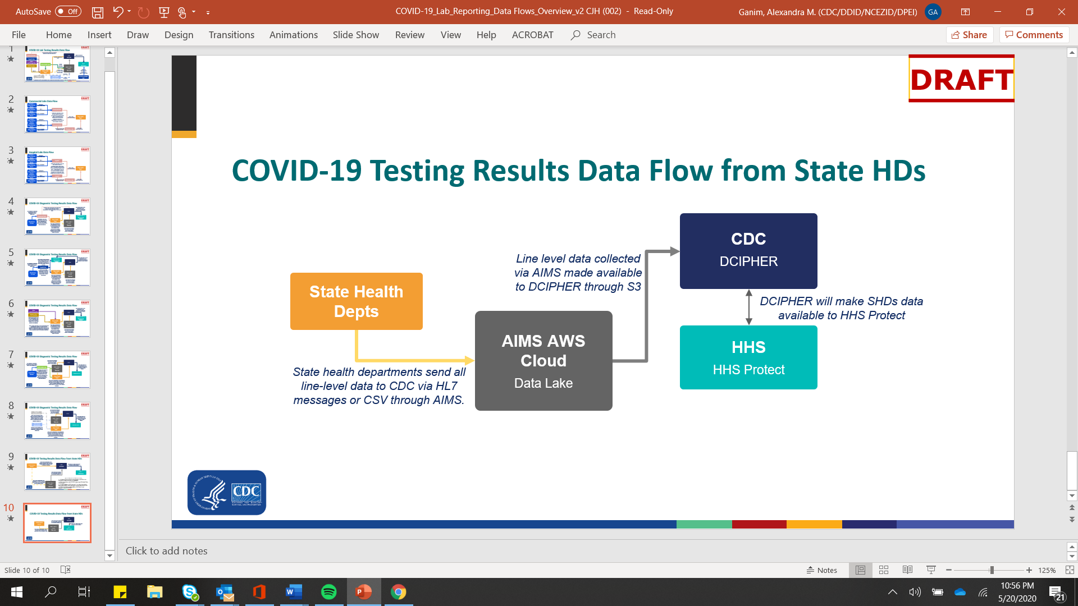Viewport: 1078px width, 606px height.
Task: Expand the Undo history dropdown arrow
Action: [130, 11]
